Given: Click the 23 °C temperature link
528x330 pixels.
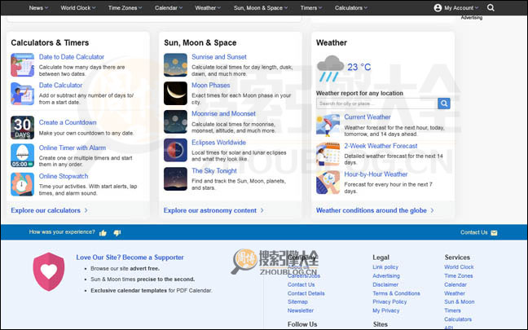Looking at the screenshot, I should point(359,67).
